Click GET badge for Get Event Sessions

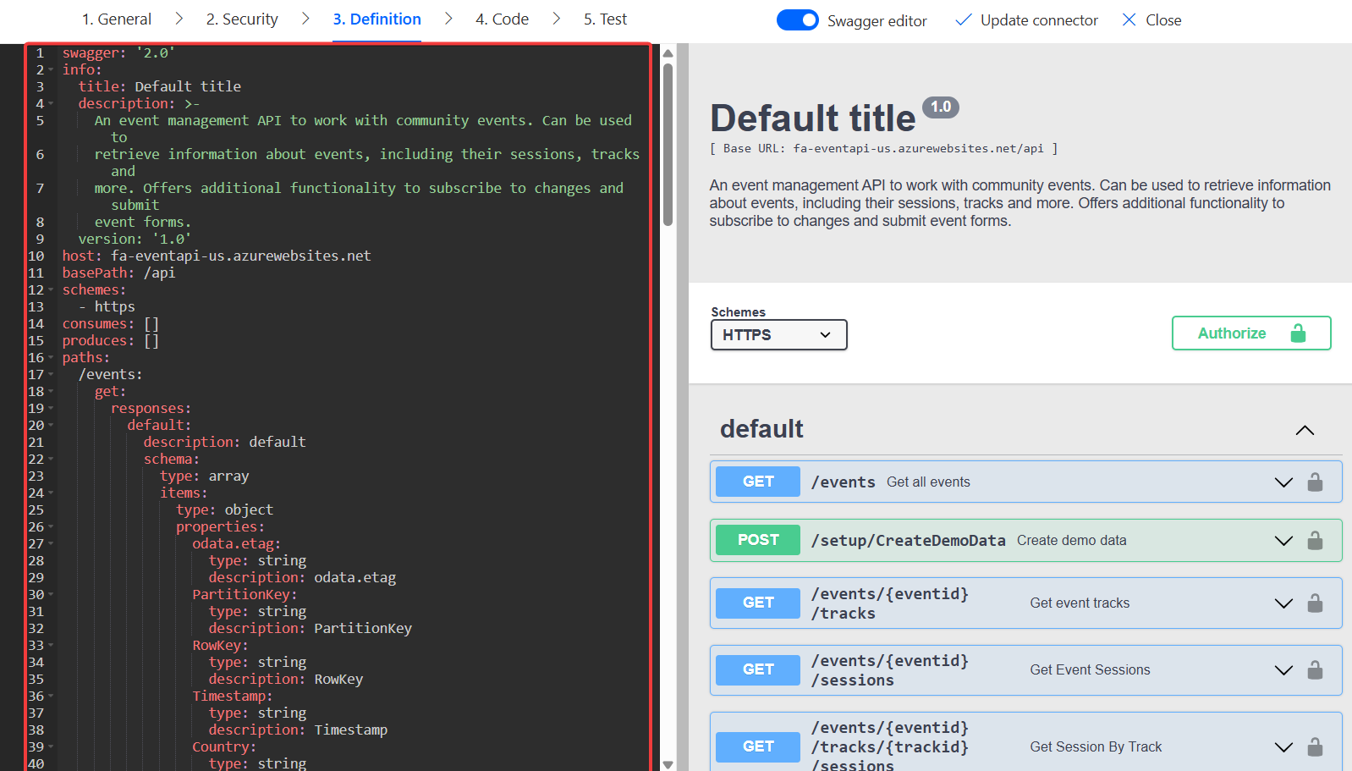[758, 669]
